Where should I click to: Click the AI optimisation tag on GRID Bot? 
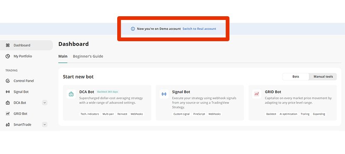point(288,114)
